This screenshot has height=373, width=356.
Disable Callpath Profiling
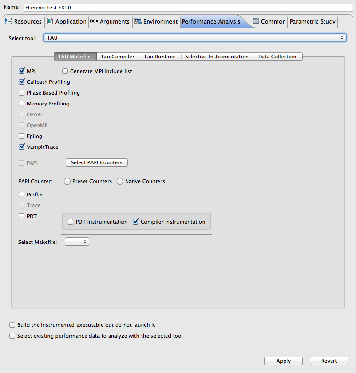coord(22,82)
